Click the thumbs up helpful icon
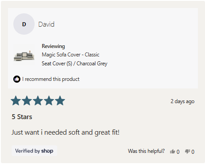The image size is (205, 164). tap(172, 152)
